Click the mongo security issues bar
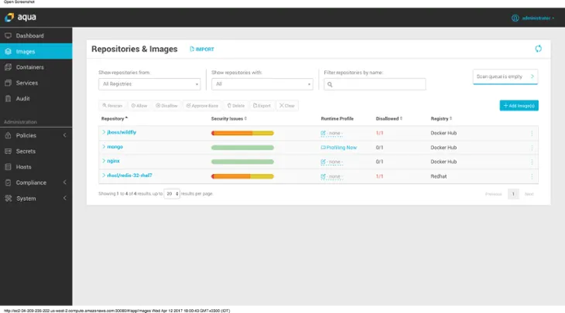Screen dimensions: 565x313 click(x=242, y=147)
